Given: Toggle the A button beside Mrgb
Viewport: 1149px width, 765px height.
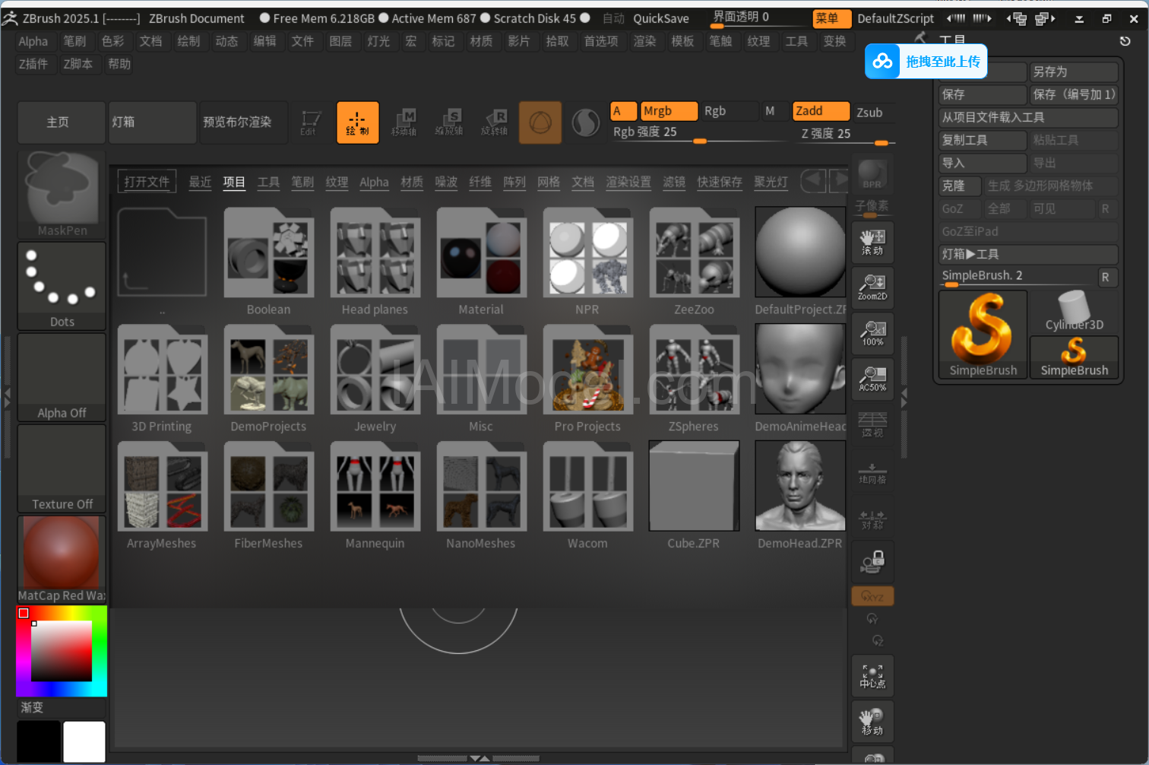Looking at the screenshot, I should click(623, 111).
